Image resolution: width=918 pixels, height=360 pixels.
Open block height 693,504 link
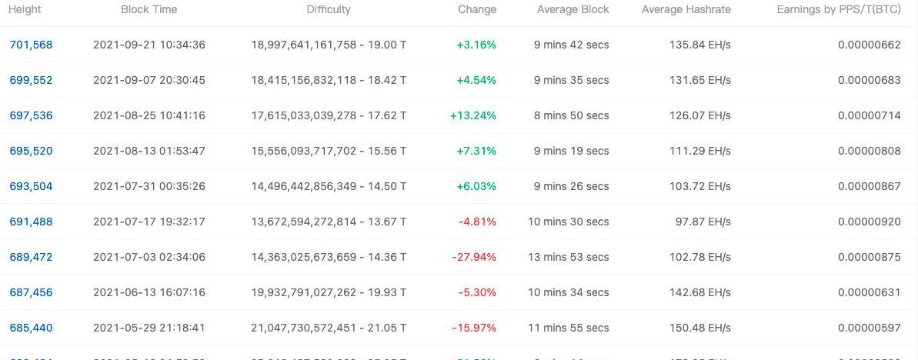31,186
